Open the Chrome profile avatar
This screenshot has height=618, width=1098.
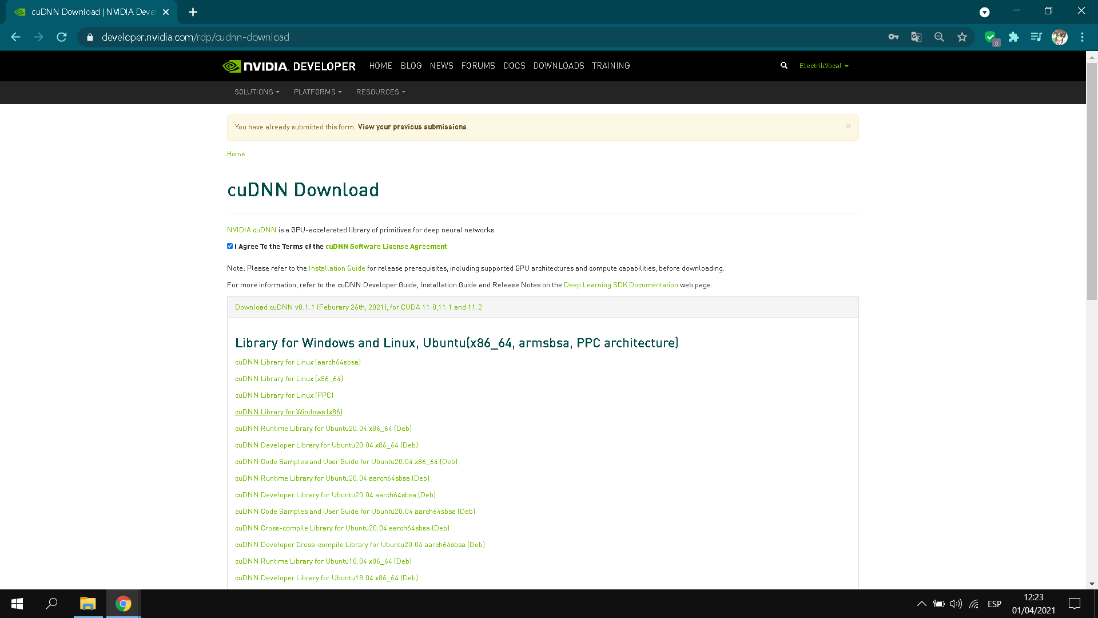(x=1060, y=37)
